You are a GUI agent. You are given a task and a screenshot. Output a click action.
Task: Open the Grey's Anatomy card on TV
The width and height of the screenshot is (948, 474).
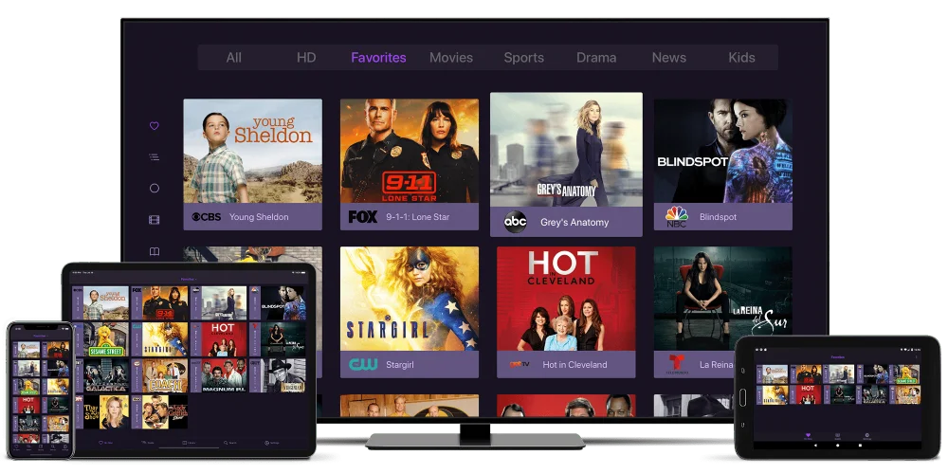click(x=566, y=164)
